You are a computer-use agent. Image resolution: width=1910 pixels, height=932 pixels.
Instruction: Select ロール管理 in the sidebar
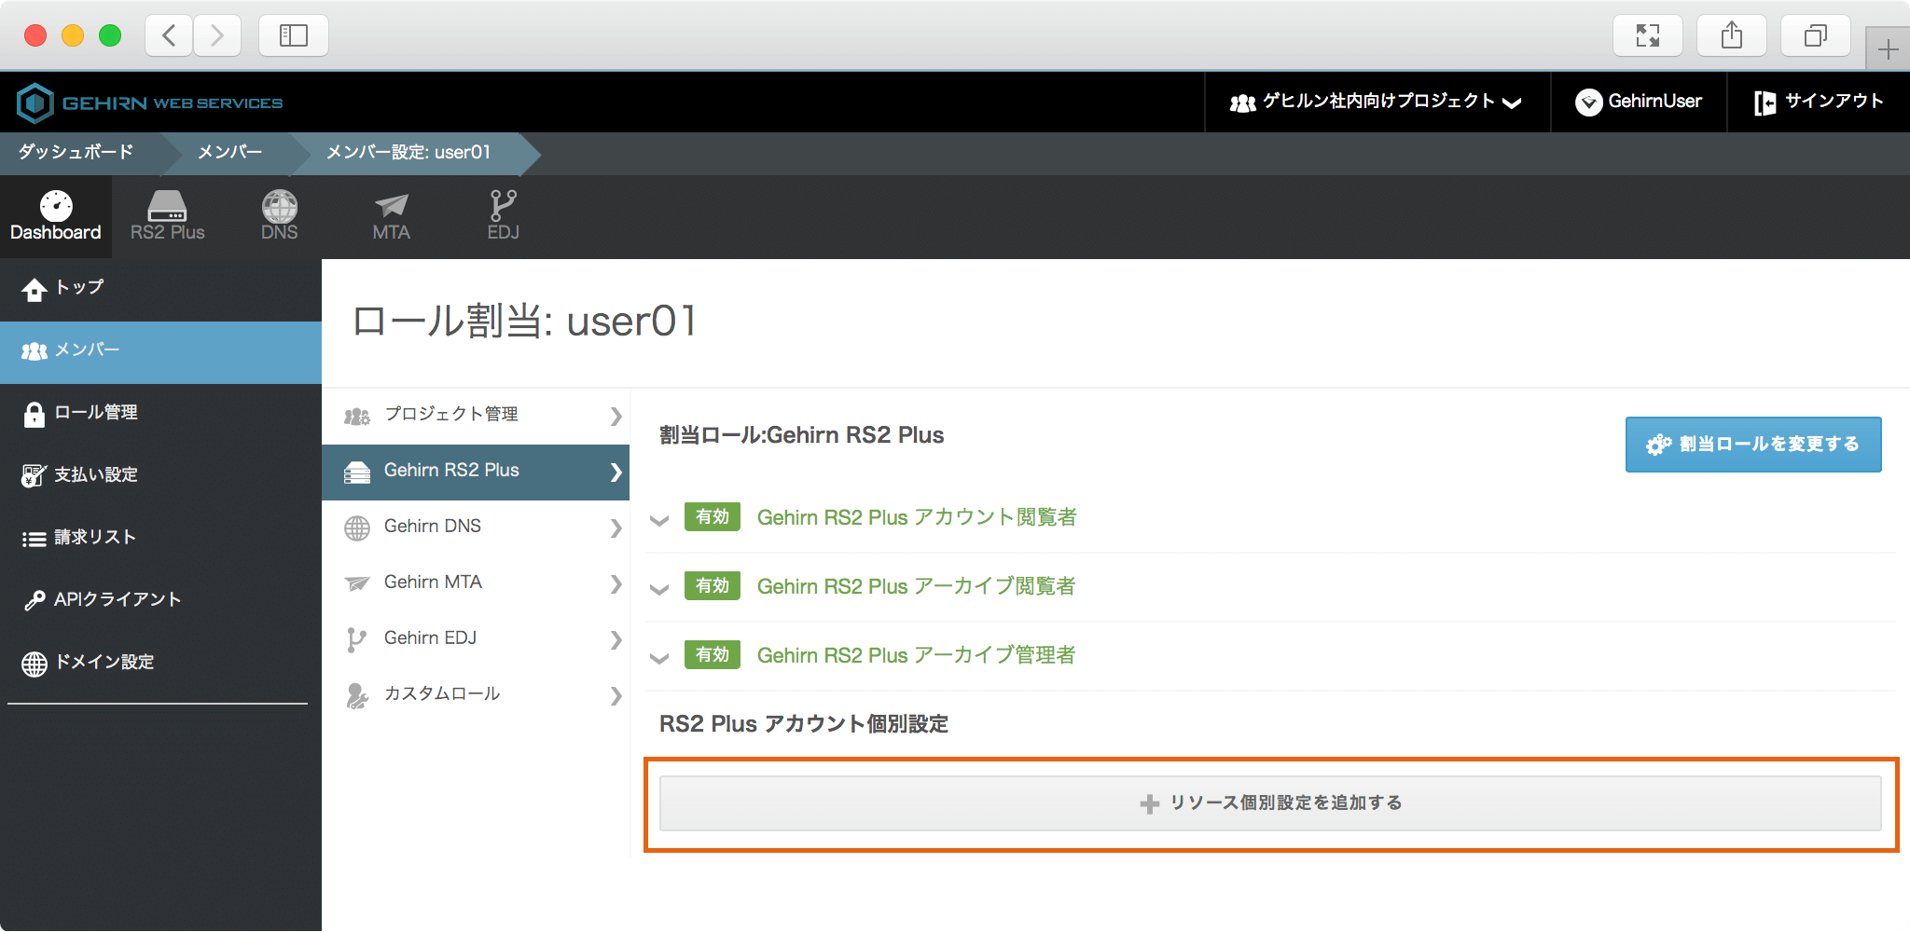[95, 413]
